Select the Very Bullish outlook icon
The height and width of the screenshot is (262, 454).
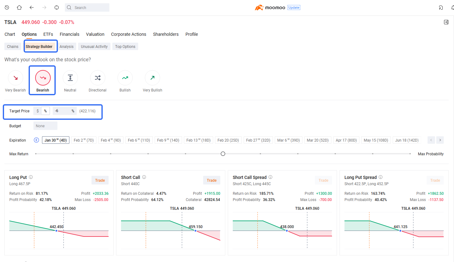[x=152, y=78]
